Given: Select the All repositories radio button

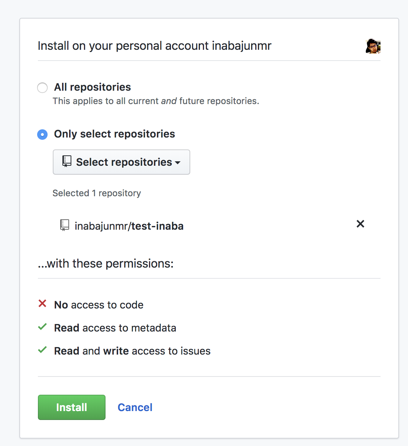Looking at the screenshot, I should coord(42,88).
